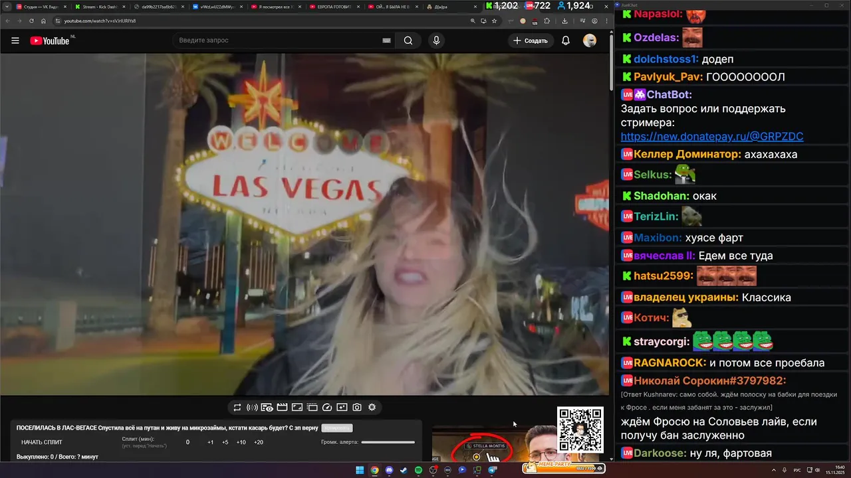The image size is (851, 478).
Task: Click username RAGNAROCK in chat
Action: [669, 363]
